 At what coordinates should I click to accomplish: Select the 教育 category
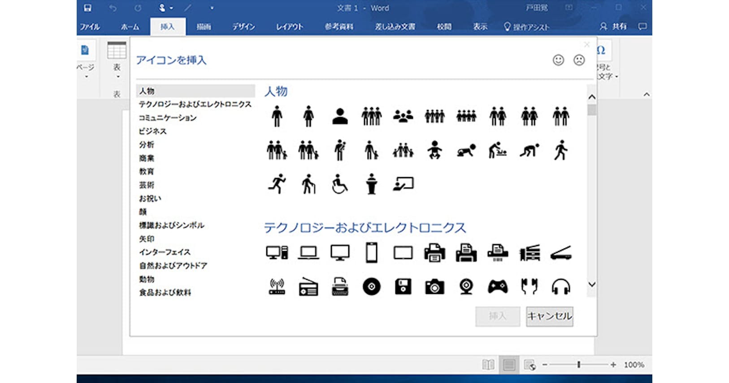pos(147,171)
